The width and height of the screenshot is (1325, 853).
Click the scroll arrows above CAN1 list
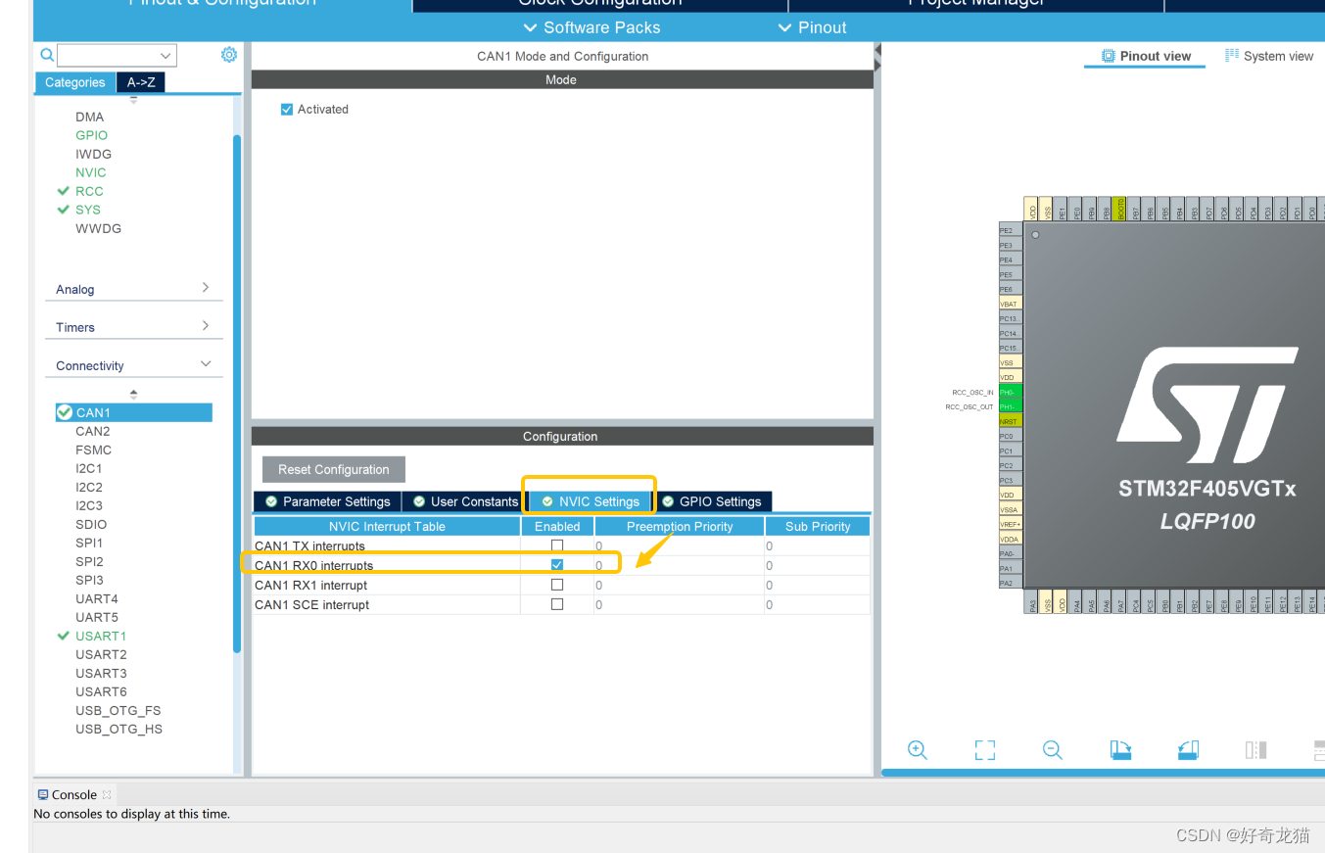point(134,394)
